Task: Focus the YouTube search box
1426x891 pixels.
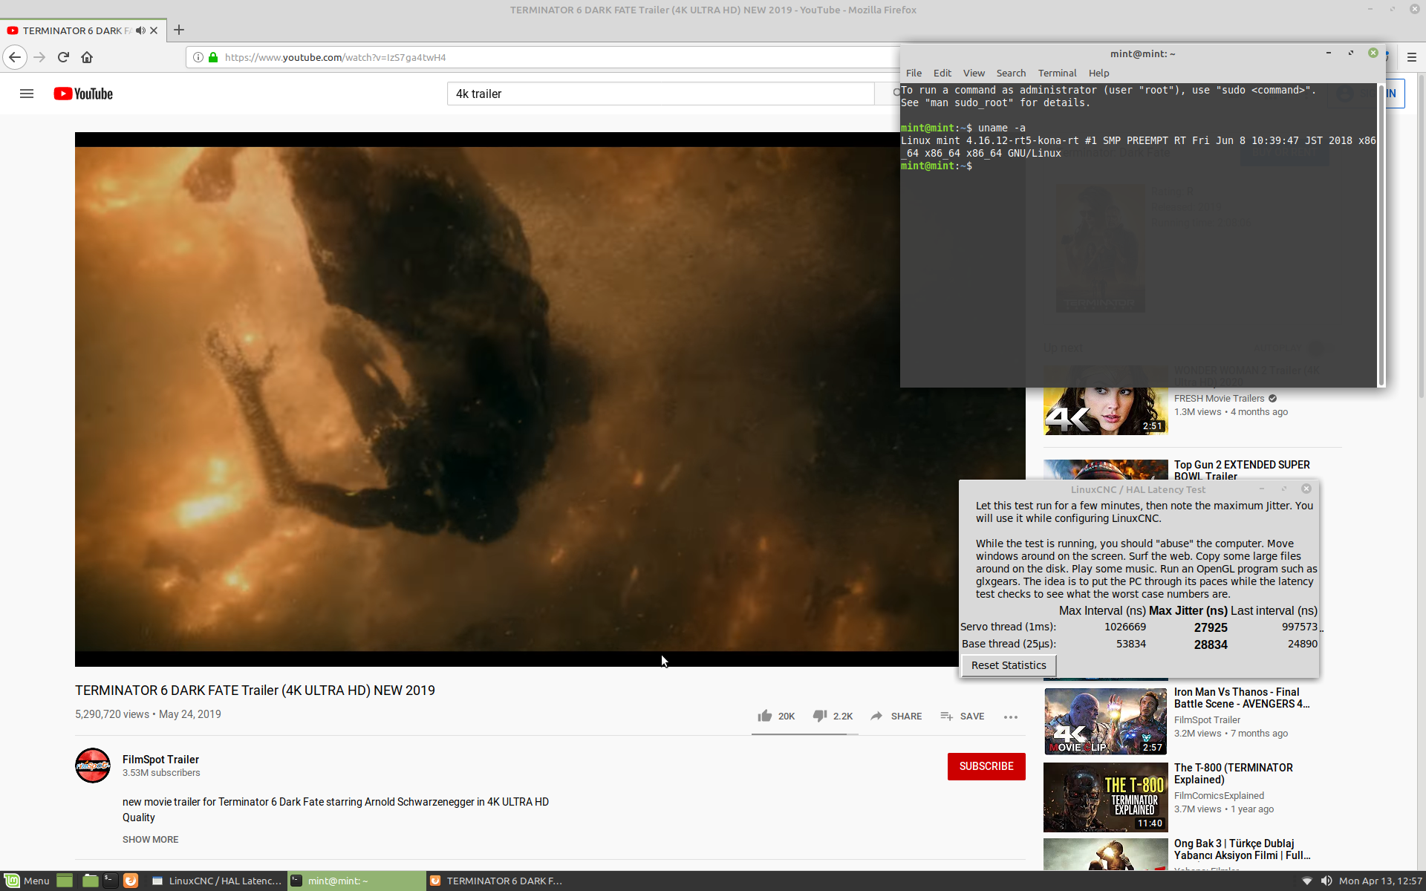Action: [660, 94]
